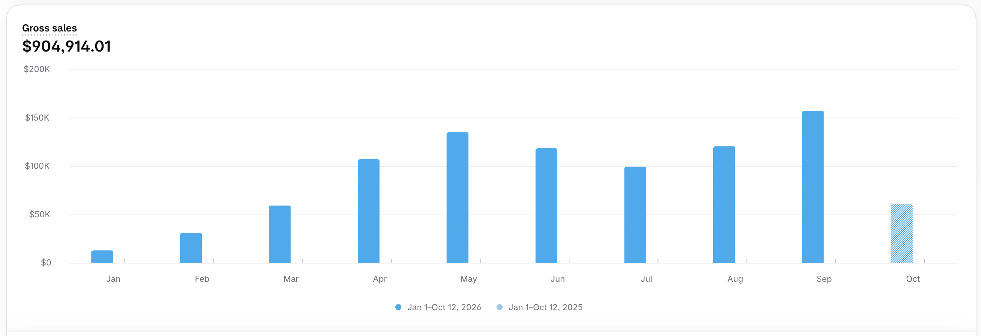Image resolution: width=981 pixels, height=336 pixels.
Task: Click the 2026 legend color dot
Action: pyautogui.click(x=398, y=308)
